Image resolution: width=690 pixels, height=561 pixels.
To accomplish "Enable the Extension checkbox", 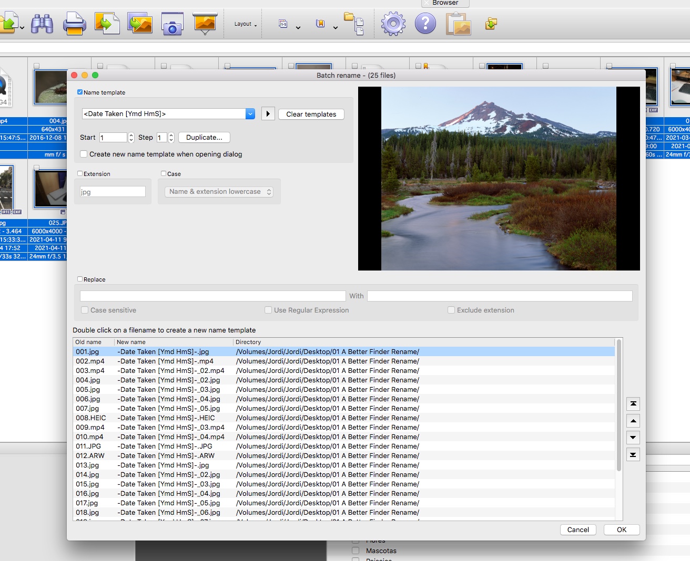I will (x=80, y=174).
